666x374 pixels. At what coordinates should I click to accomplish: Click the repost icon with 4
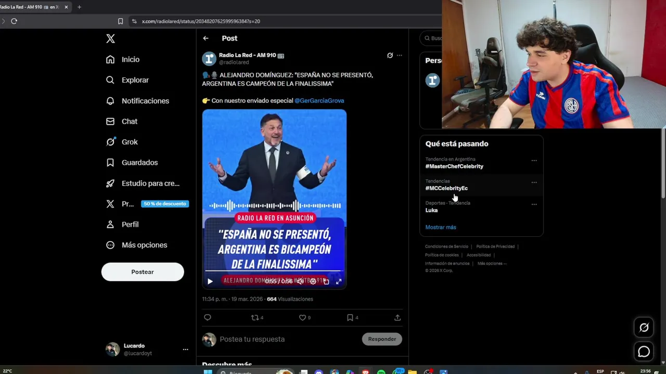coord(257,317)
